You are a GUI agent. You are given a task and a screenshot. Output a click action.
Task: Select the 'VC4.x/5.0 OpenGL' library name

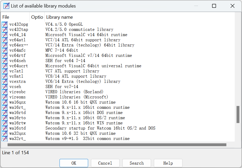(x=64, y=24)
